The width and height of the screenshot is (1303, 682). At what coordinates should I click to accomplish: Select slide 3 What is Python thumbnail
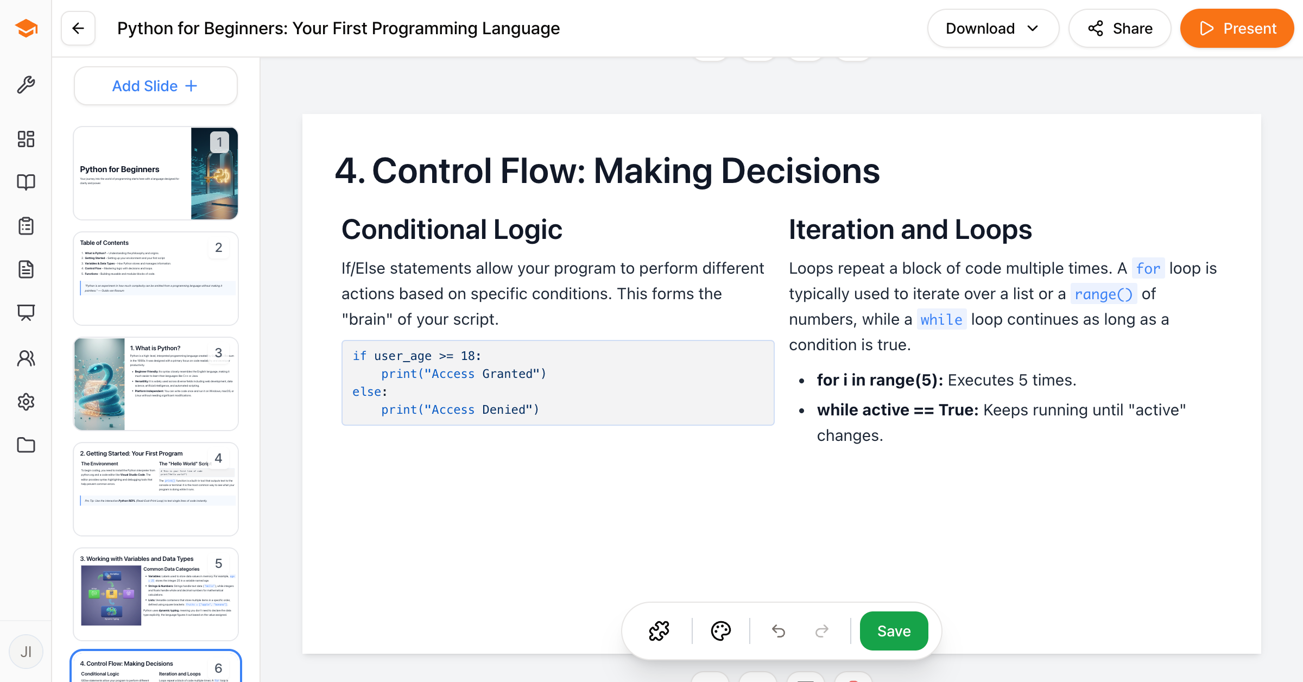point(155,383)
